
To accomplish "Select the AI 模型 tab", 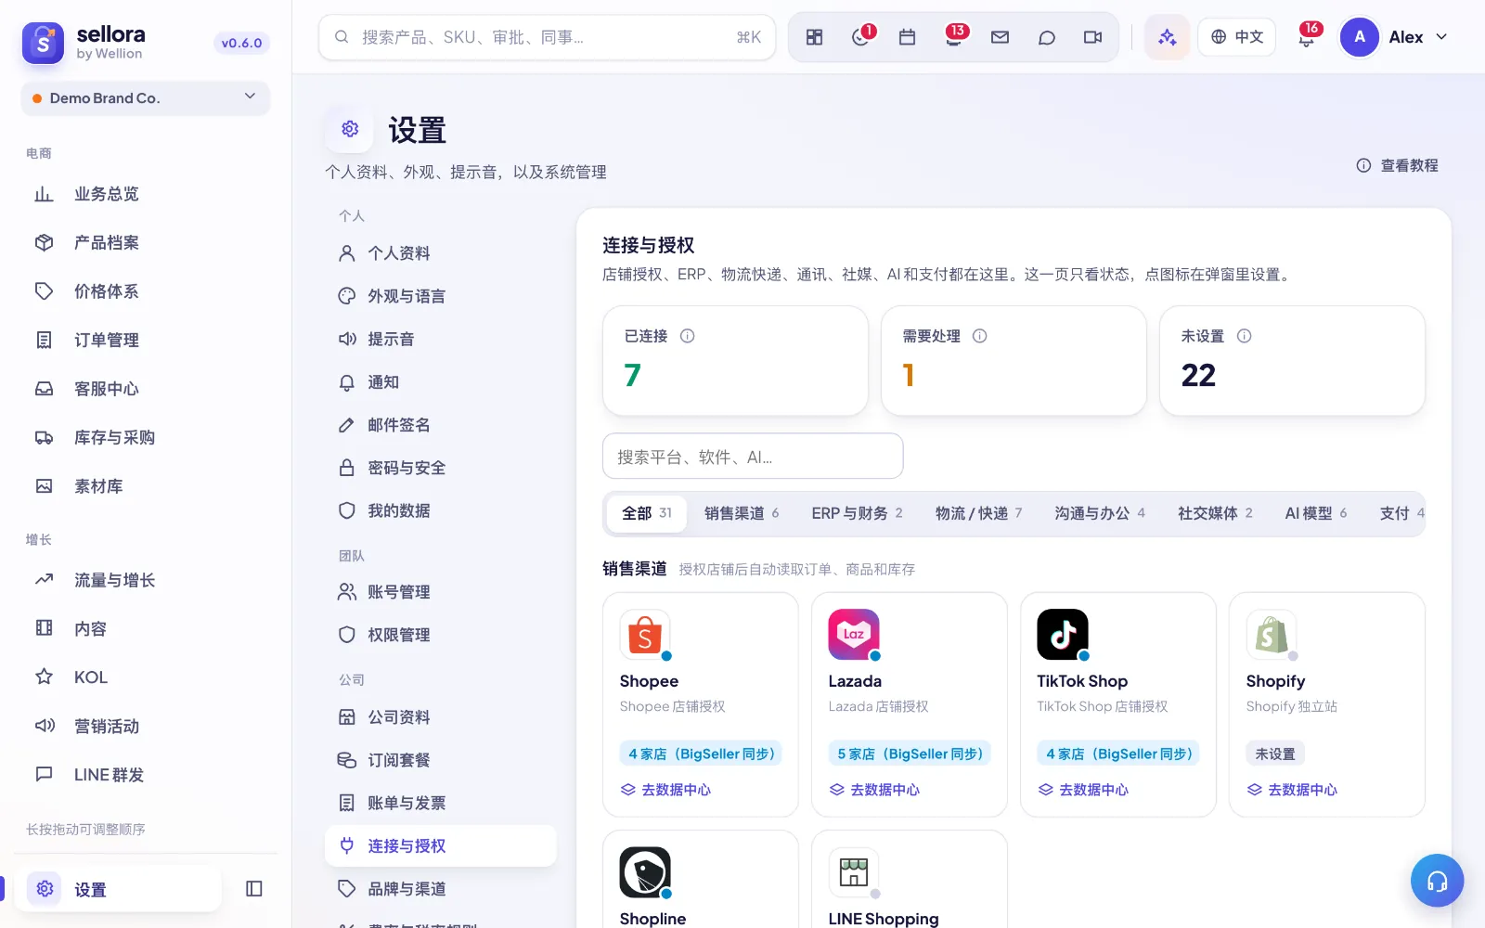I will [x=1315, y=513].
